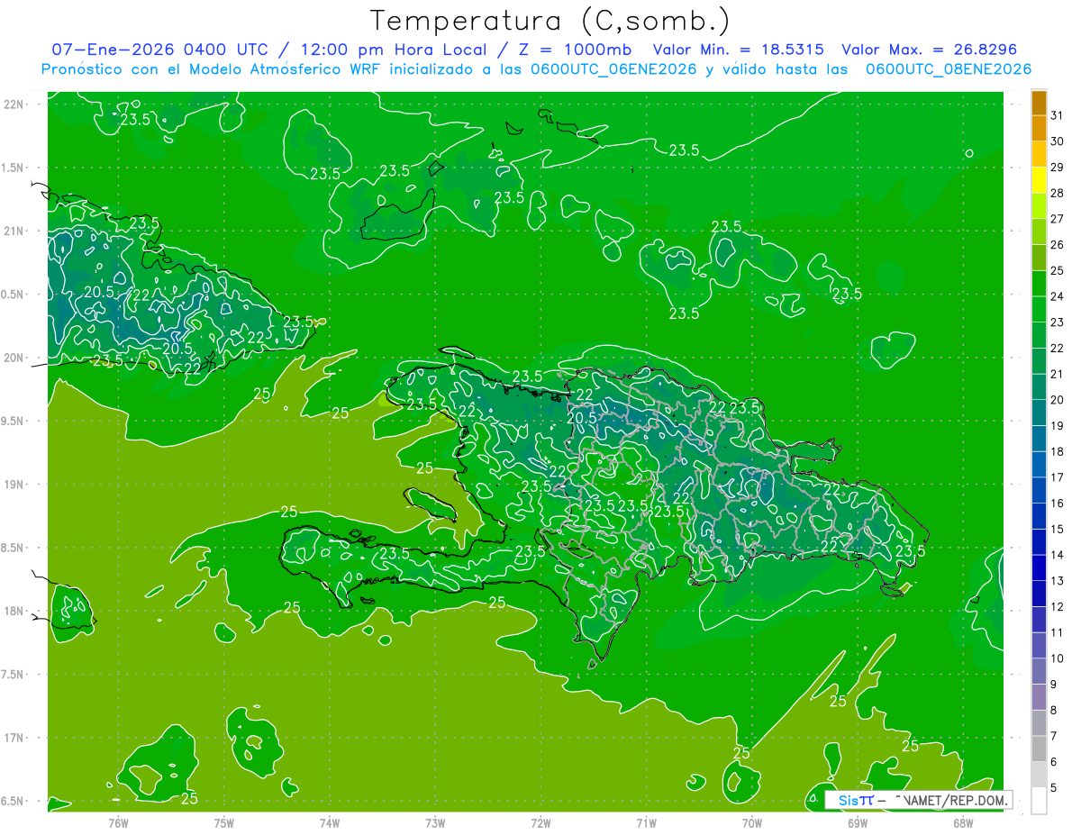1081x835 pixels.
Task: Click the 17N latitude axis label
Action: click(x=13, y=738)
